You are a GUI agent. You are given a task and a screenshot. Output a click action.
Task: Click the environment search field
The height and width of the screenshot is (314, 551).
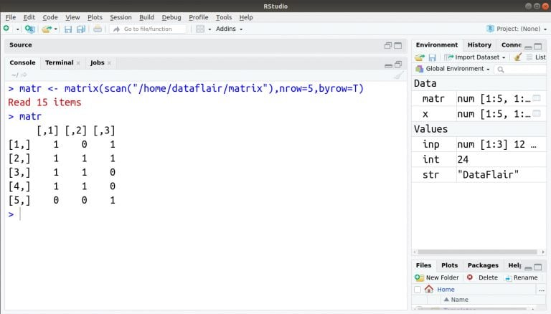(520, 70)
